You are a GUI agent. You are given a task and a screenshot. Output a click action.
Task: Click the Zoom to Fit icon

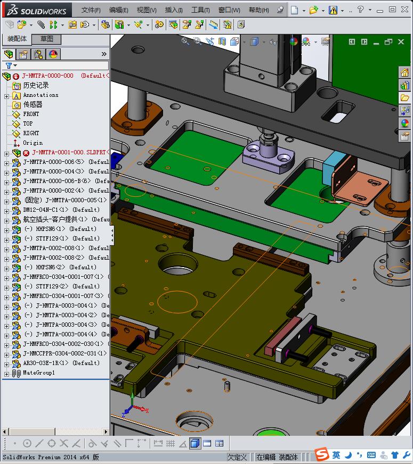185,41
